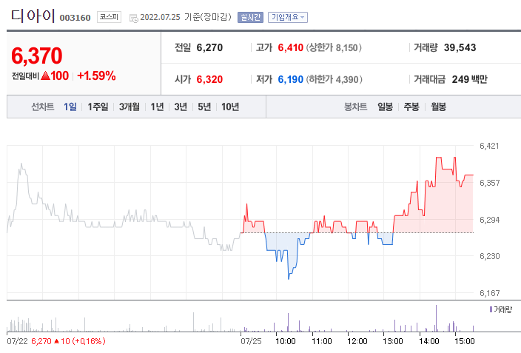Click the 고가 value 6,410
Screen dimensions: 521x353
click(291, 47)
